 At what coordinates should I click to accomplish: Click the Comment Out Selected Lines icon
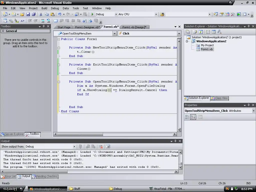point(42,21)
